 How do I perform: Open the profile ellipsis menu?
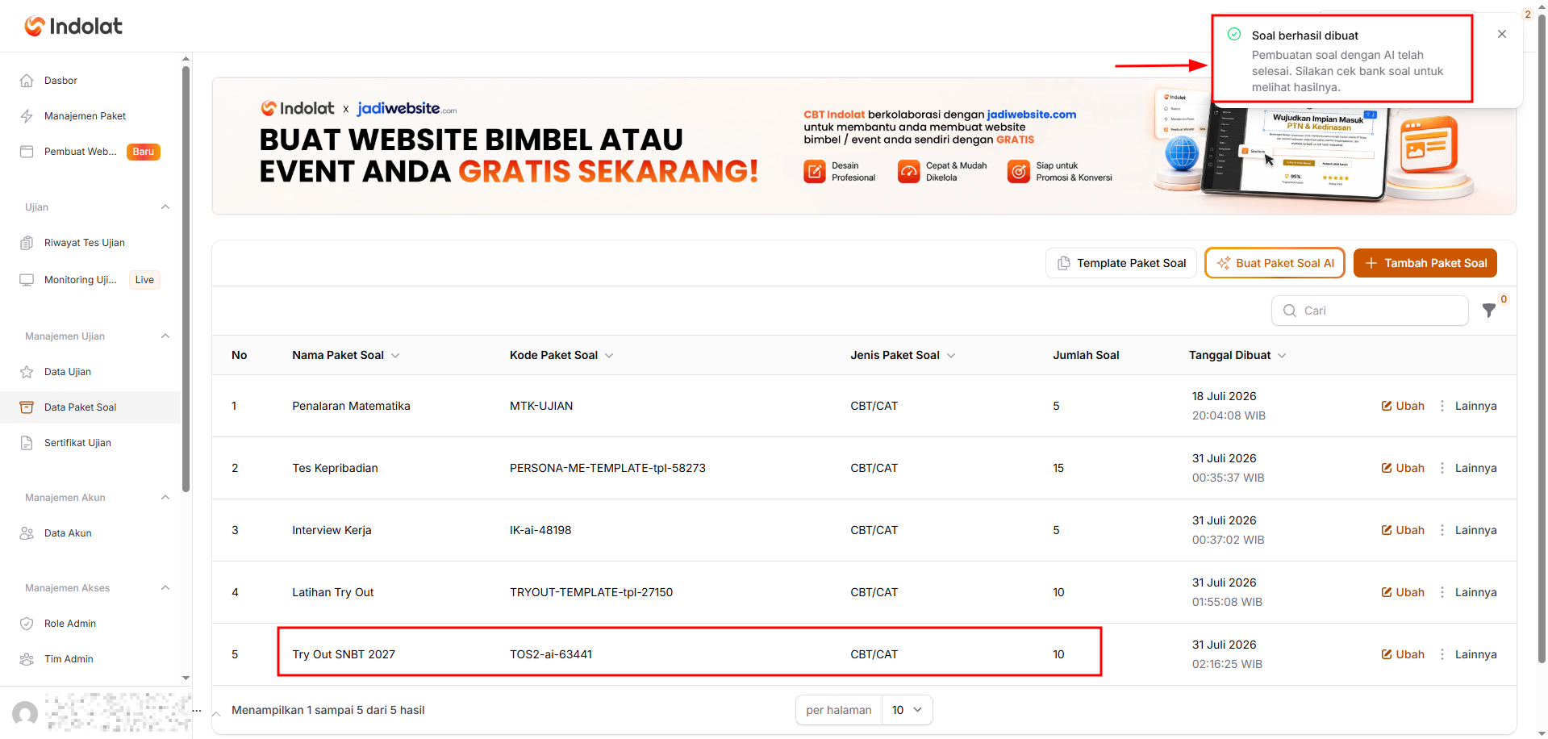tap(197, 711)
